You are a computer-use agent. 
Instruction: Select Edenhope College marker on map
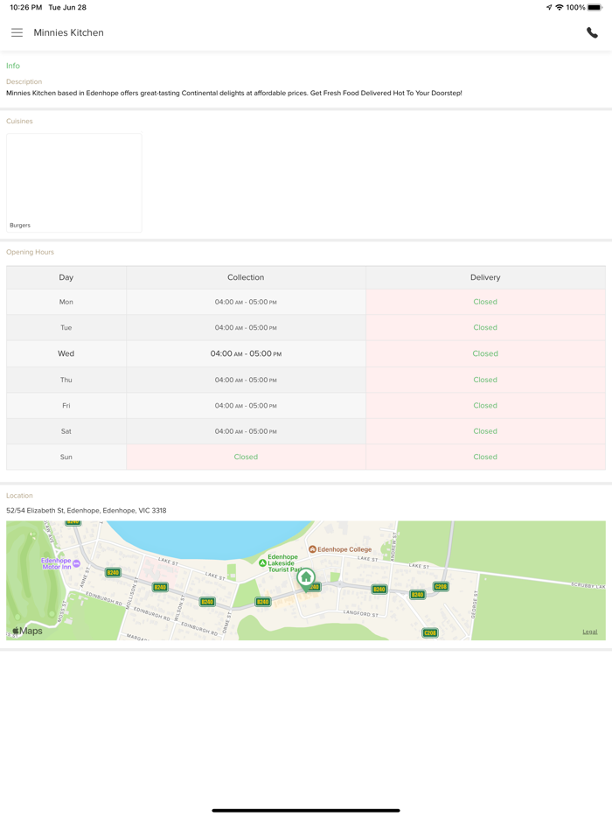coord(312,549)
